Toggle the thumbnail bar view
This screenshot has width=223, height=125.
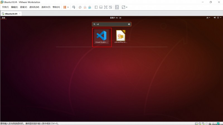click(x=101, y=7)
